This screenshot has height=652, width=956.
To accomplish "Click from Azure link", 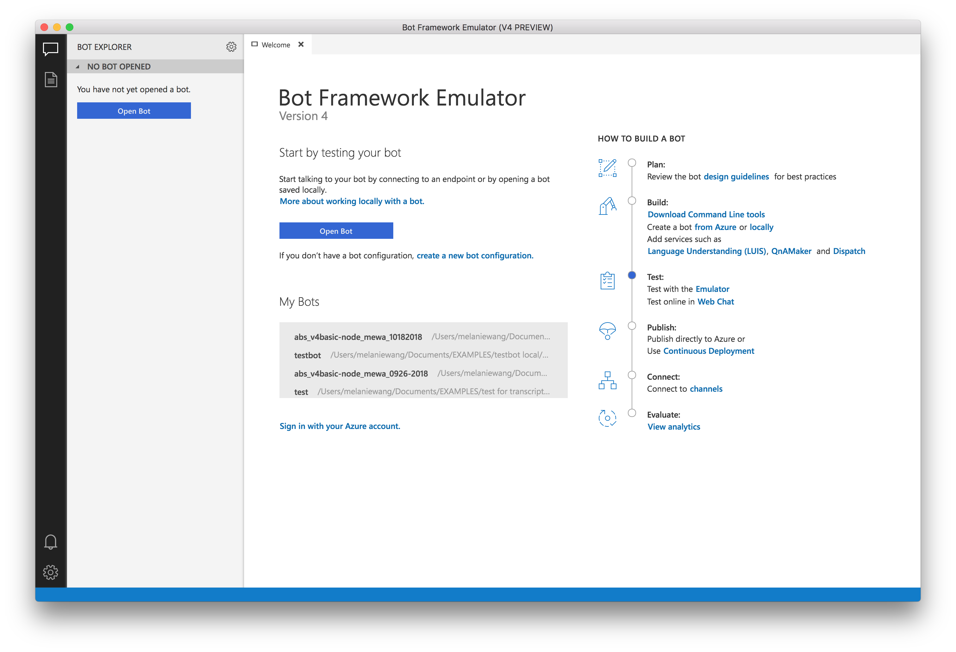I will [715, 227].
